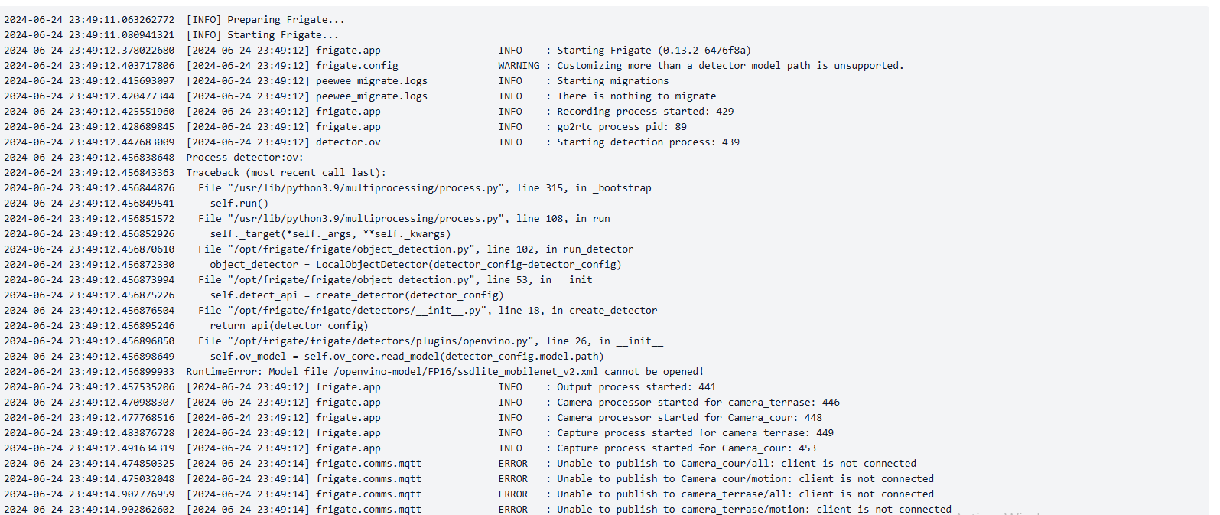
Task: Click the 'There is nothing to migrate' message
Action: [x=636, y=96]
